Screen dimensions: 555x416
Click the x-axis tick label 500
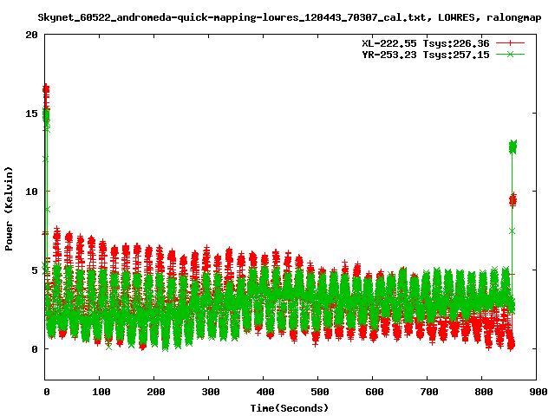(320, 392)
